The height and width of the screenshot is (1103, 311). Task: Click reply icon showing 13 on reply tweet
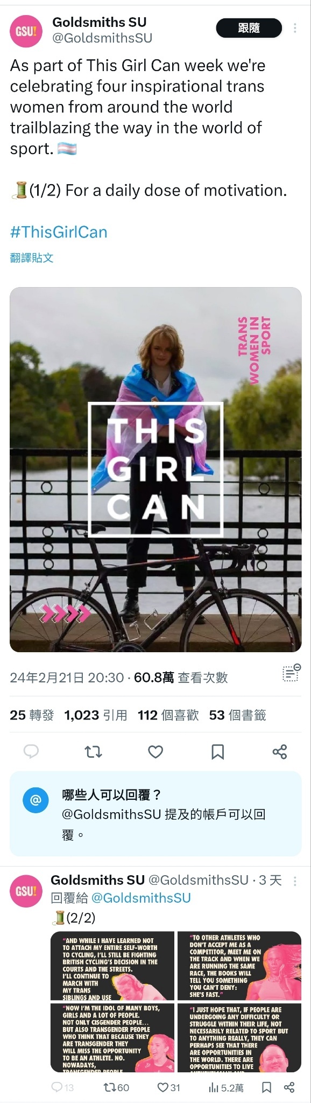click(62, 1087)
